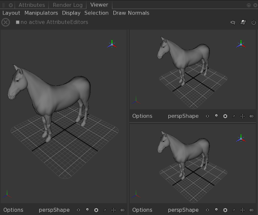The width and height of the screenshot is (258, 215).
Task: Click Options under the top-right viewport
Action: (142, 116)
